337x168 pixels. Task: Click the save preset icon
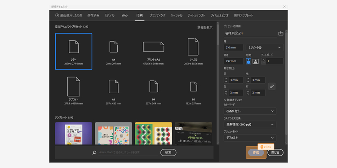281,33
